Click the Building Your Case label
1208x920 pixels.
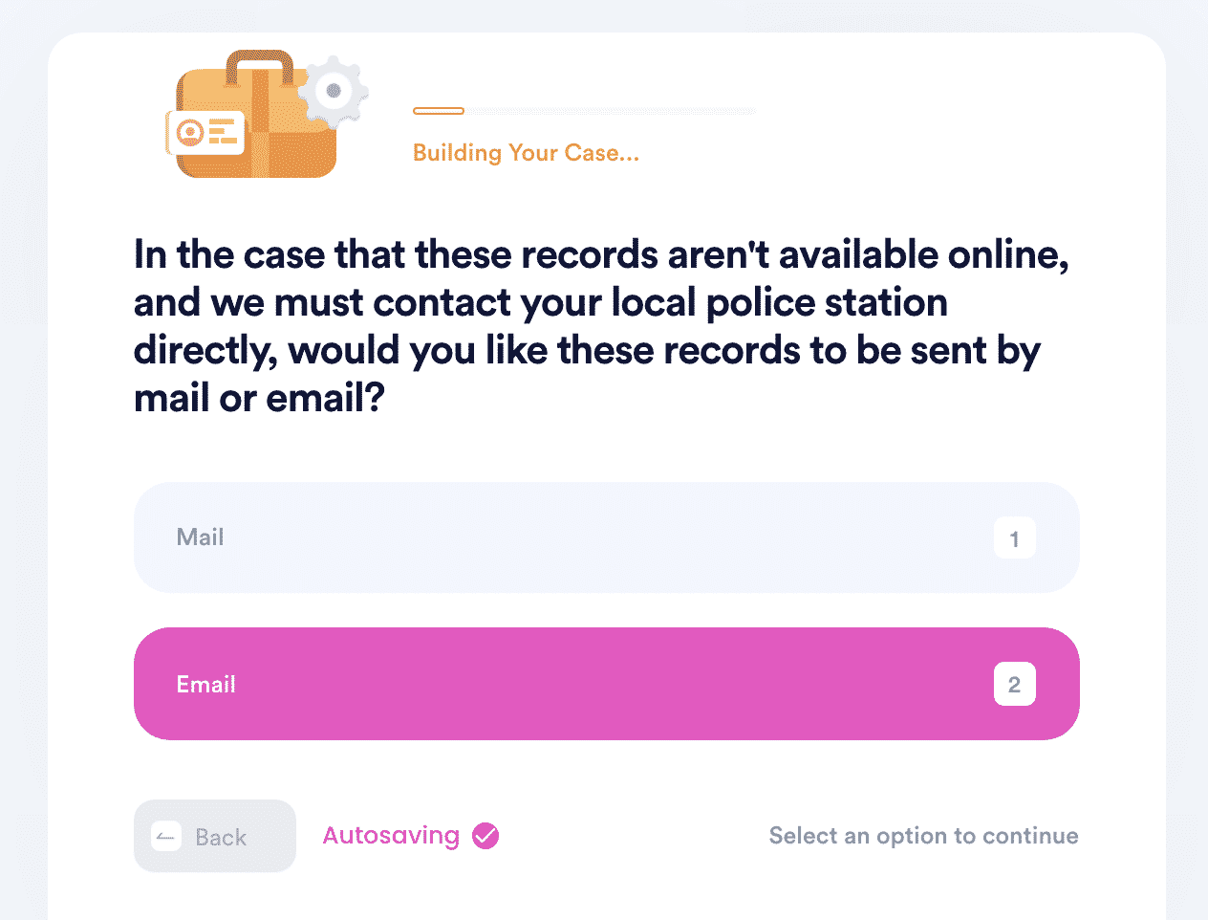(x=526, y=153)
